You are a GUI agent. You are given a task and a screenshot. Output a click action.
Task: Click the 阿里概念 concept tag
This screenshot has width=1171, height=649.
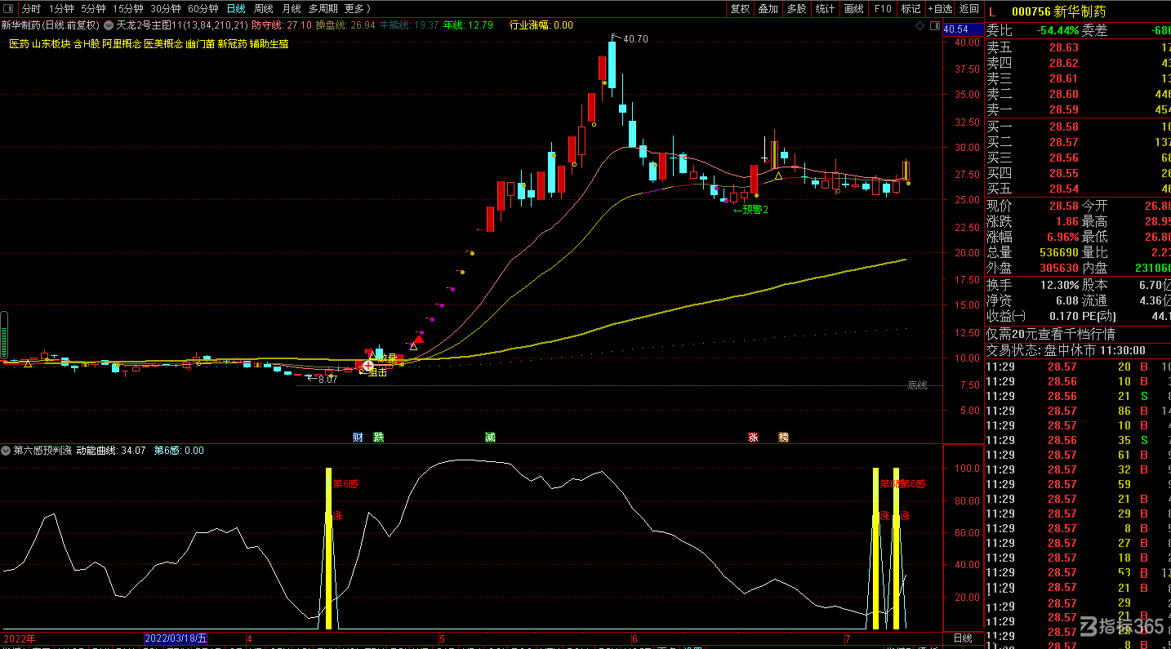pyautogui.click(x=122, y=44)
